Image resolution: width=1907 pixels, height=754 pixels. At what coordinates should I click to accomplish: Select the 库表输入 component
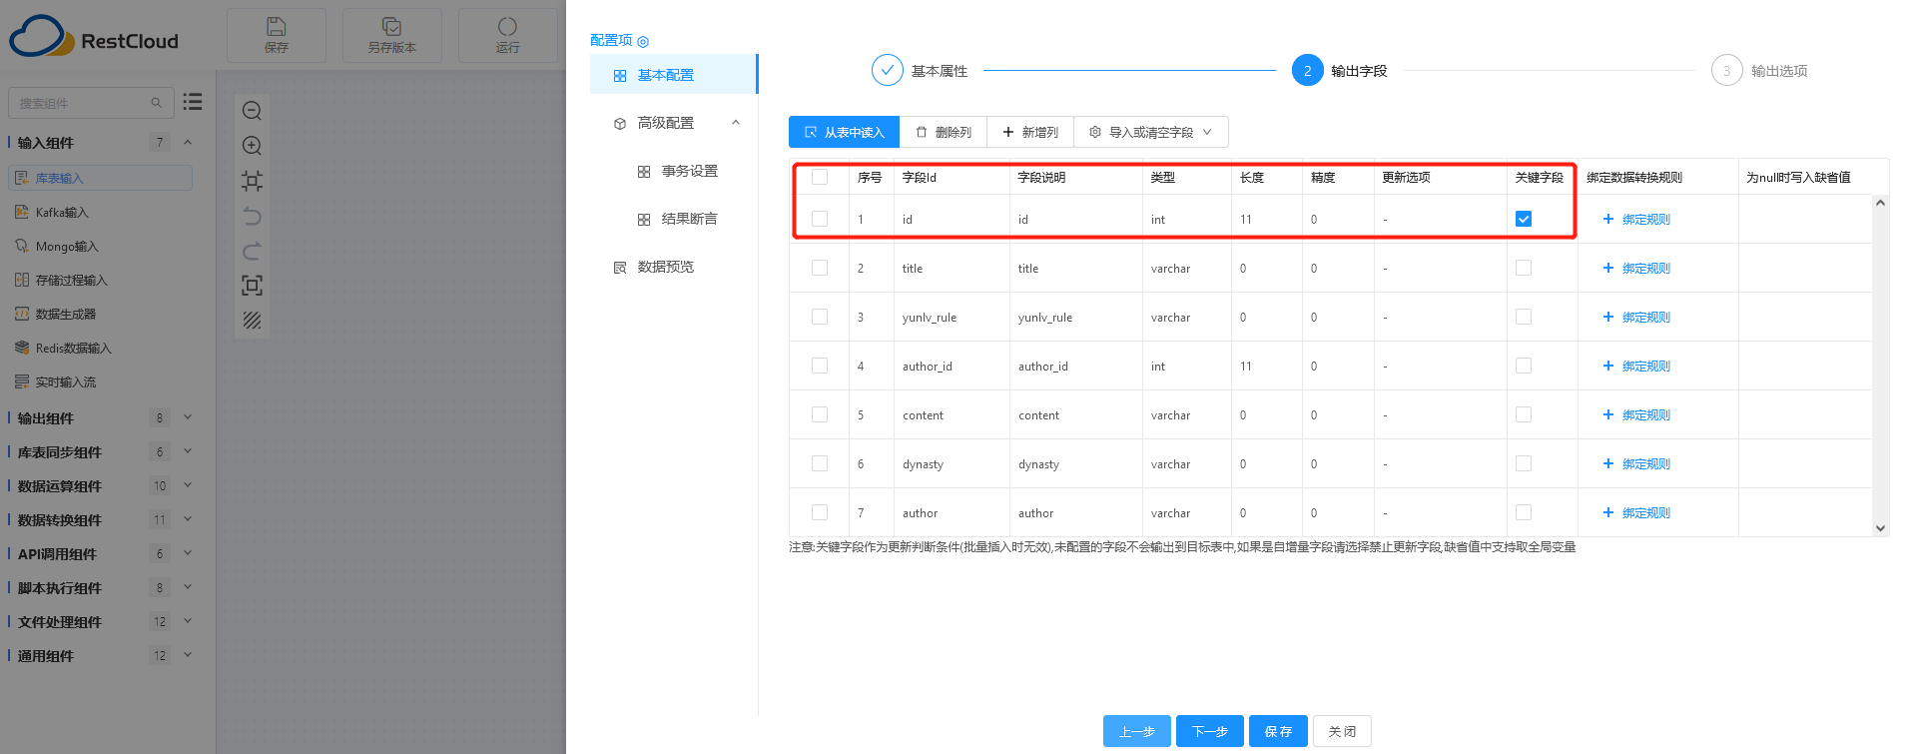pyautogui.click(x=100, y=178)
